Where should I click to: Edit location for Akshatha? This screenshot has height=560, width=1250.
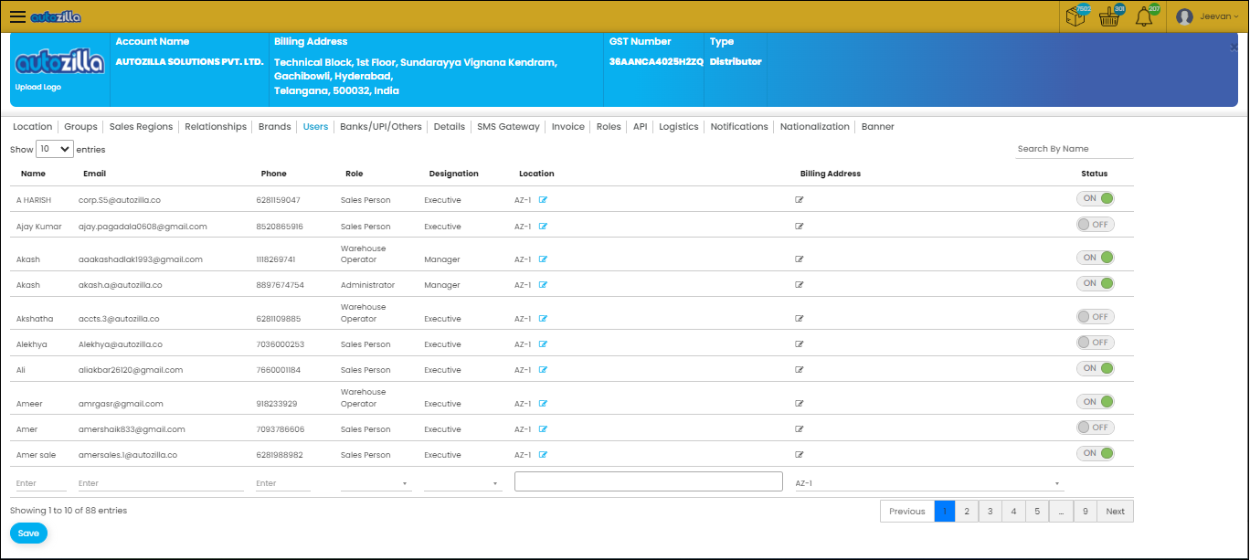[543, 319]
